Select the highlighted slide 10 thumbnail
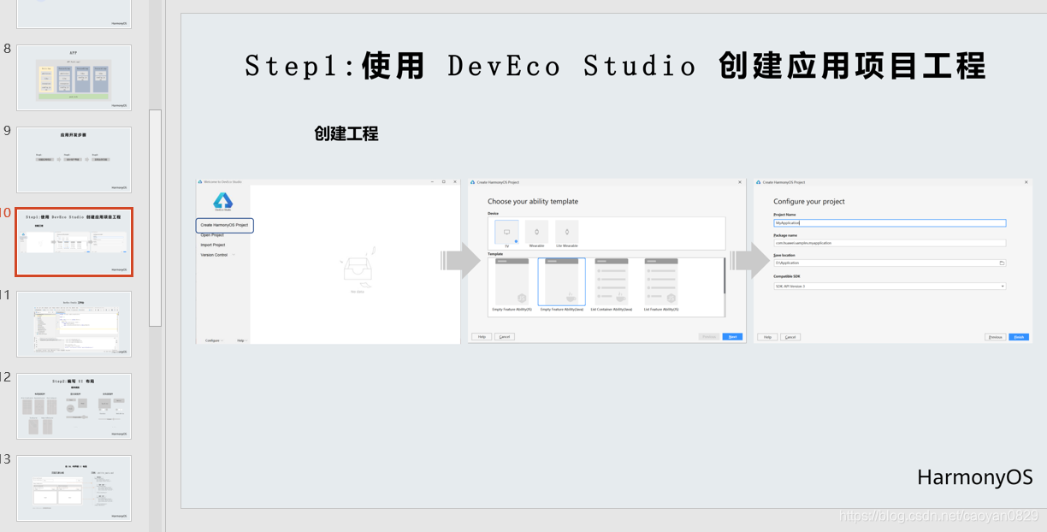Image resolution: width=1047 pixels, height=532 pixels. (x=74, y=242)
